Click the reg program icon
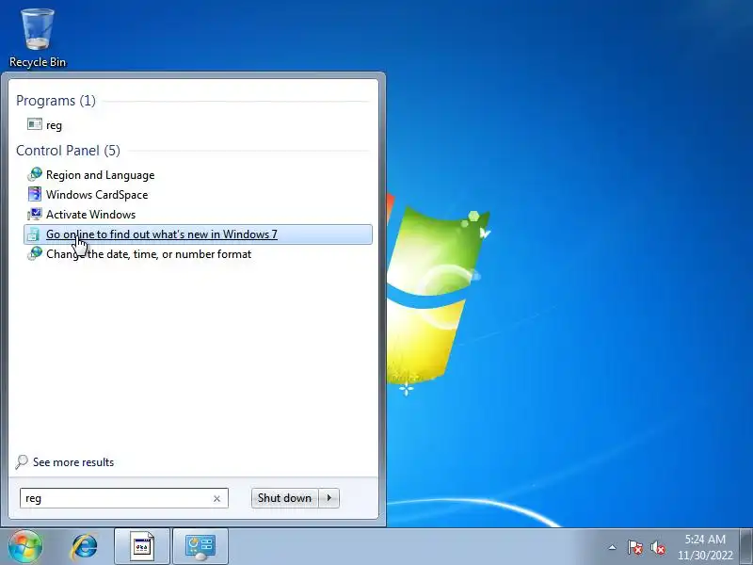The width and height of the screenshot is (753, 565). click(35, 125)
